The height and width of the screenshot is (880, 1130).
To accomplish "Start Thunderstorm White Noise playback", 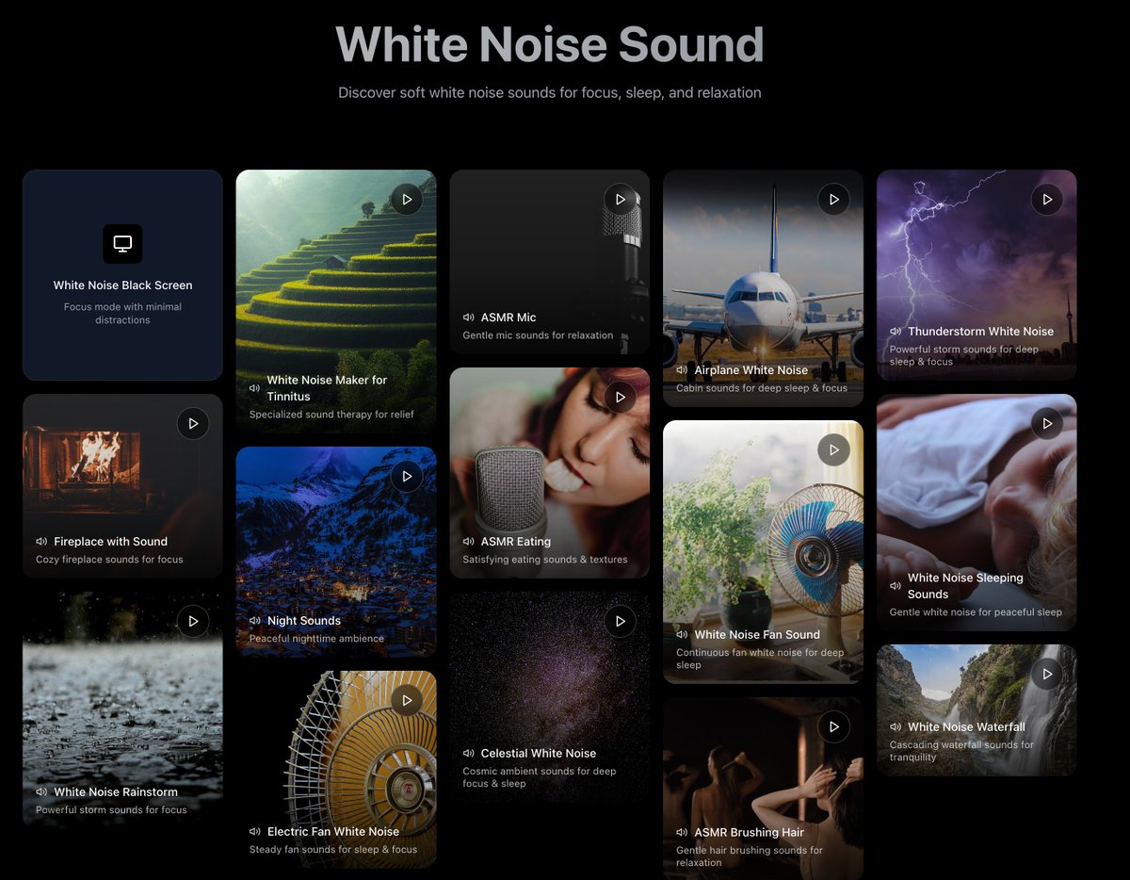I will [x=1047, y=200].
